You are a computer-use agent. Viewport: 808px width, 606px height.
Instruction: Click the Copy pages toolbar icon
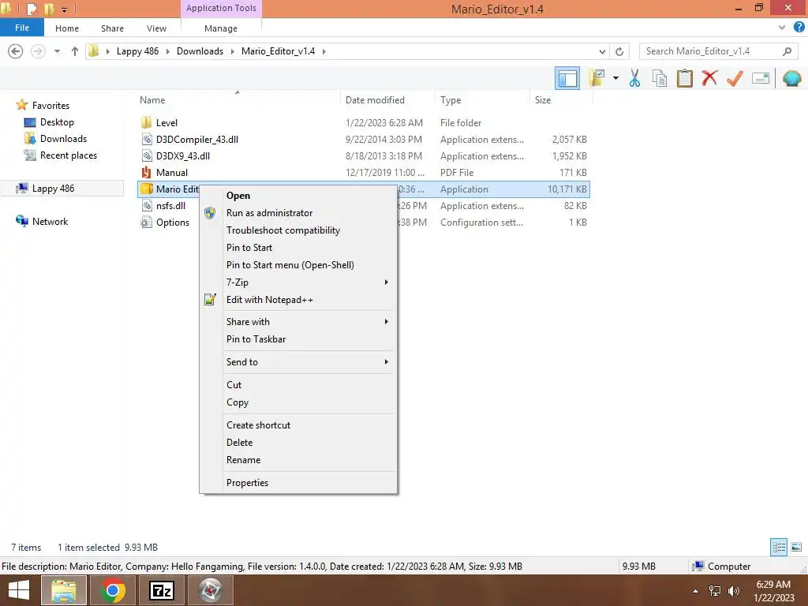point(660,78)
